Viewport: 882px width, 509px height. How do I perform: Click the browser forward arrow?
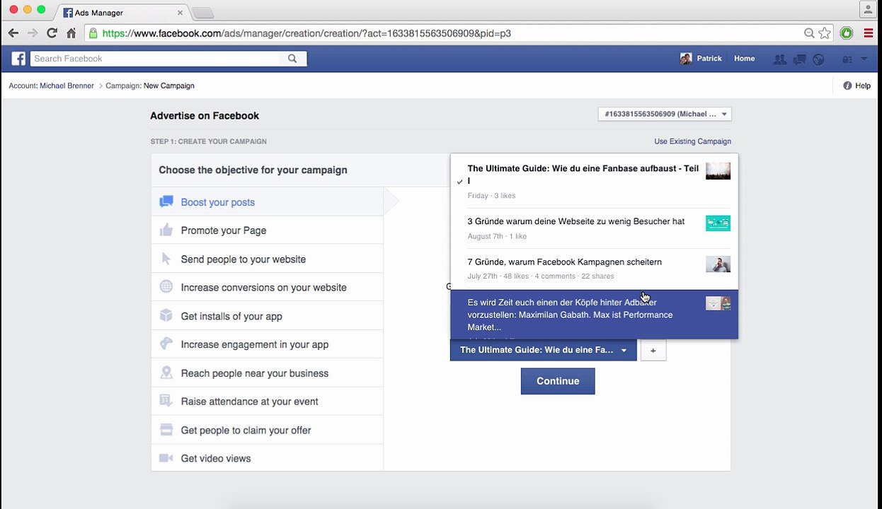(x=33, y=33)
